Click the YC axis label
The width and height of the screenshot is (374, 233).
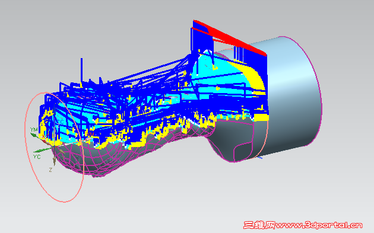37,157
